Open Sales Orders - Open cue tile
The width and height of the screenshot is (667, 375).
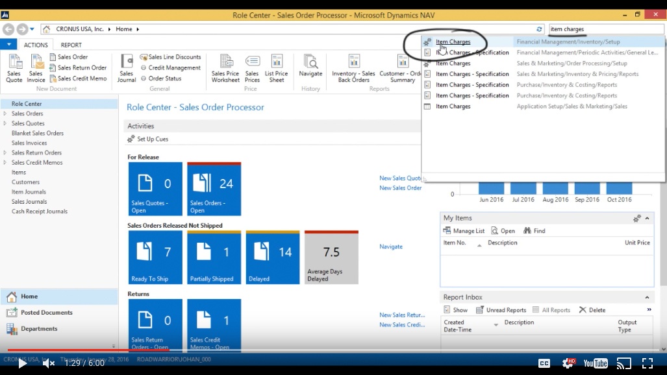(x=214, y=189)
